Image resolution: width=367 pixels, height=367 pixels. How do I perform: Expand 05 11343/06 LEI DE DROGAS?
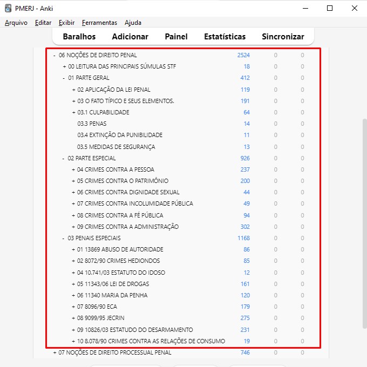click(x=73, y=284)
